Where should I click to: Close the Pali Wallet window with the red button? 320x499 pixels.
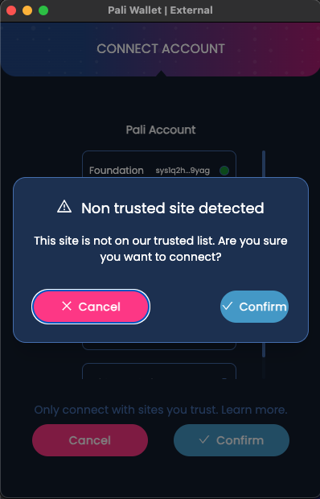click(x=11, y=10)
